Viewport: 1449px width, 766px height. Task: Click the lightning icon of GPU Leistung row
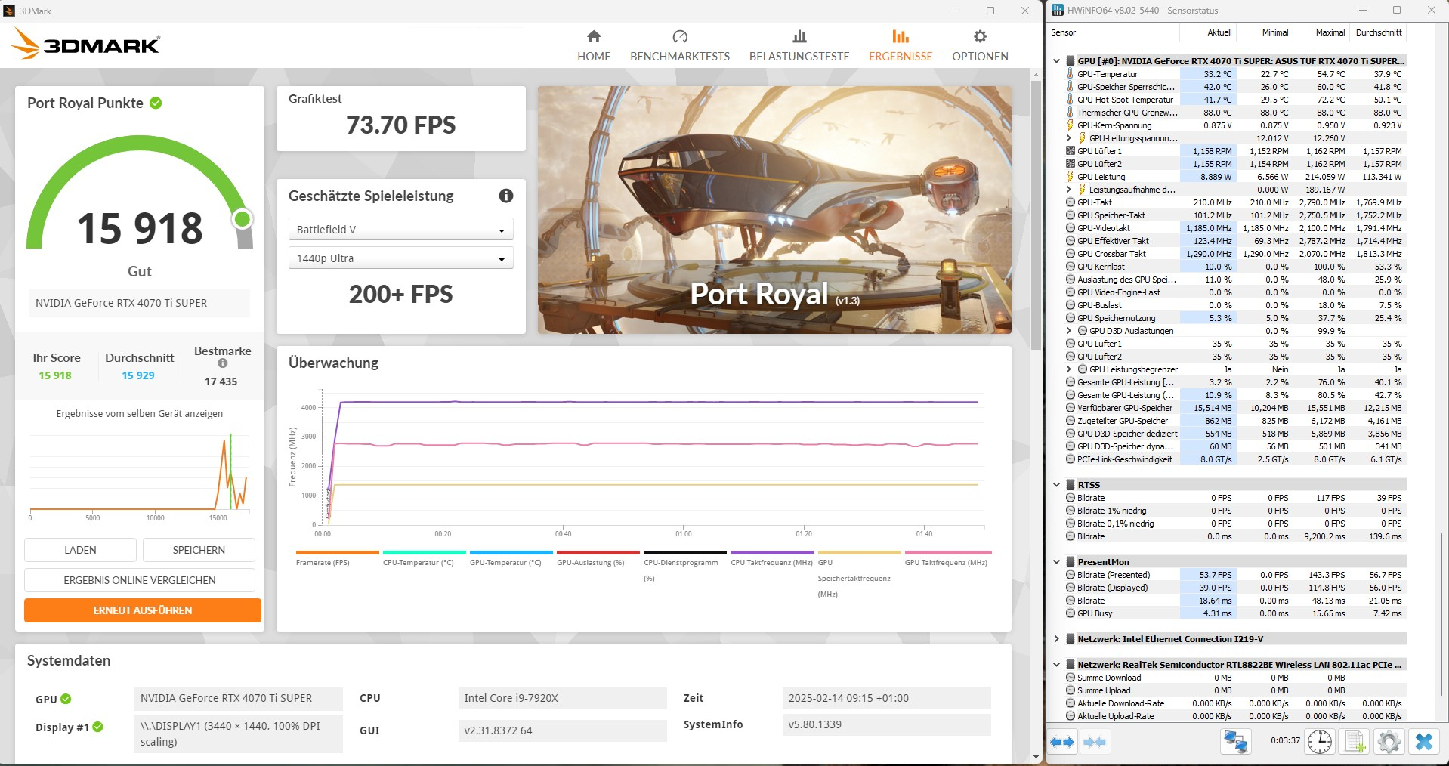(1070, 177)
